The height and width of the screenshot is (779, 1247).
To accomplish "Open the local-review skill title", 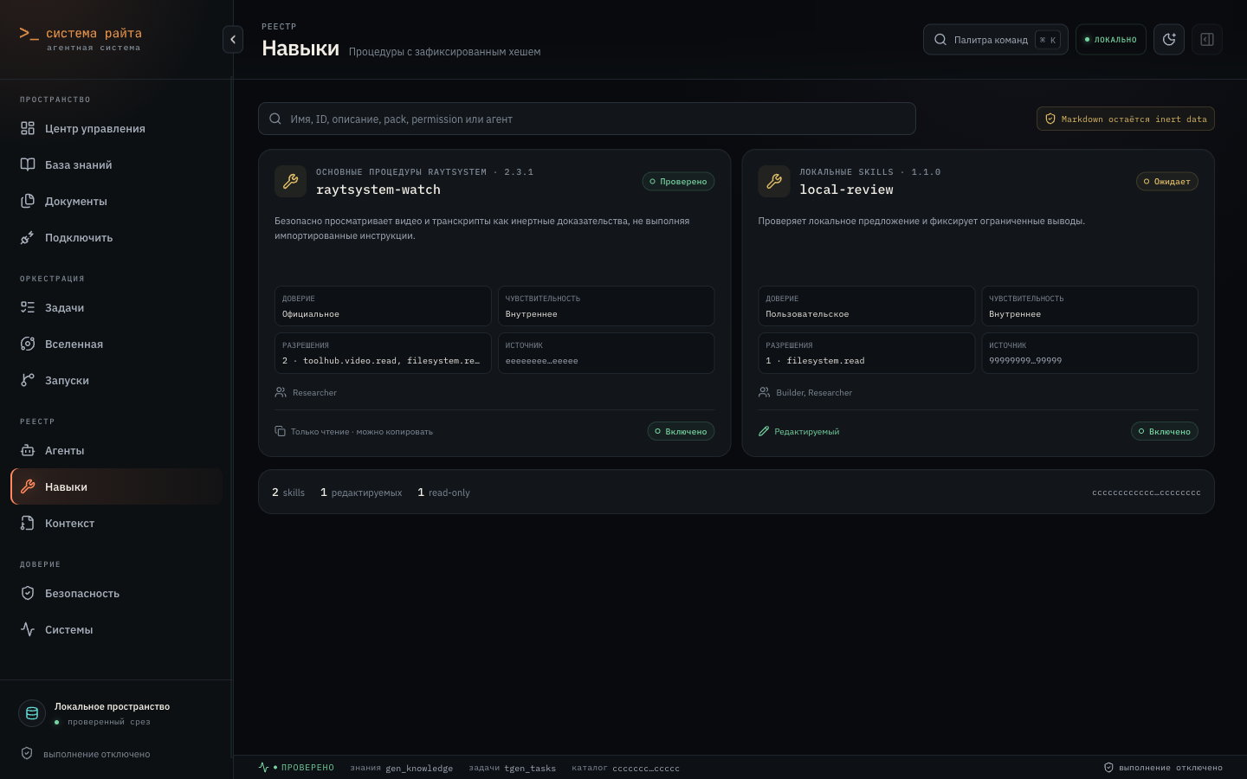I will pyautogui.click(x=846, y=190).
